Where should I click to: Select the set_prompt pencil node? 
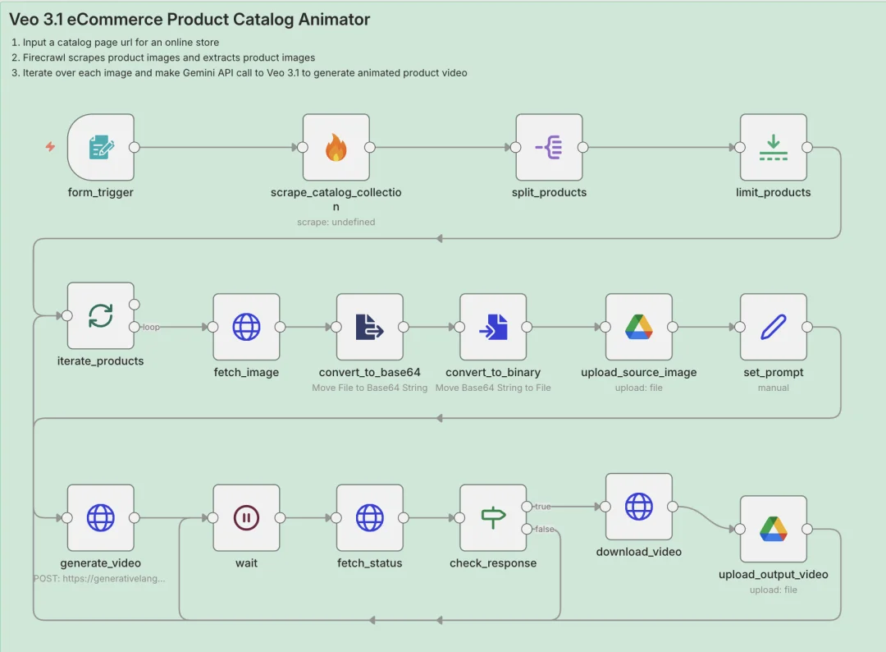tap(773, 327)
